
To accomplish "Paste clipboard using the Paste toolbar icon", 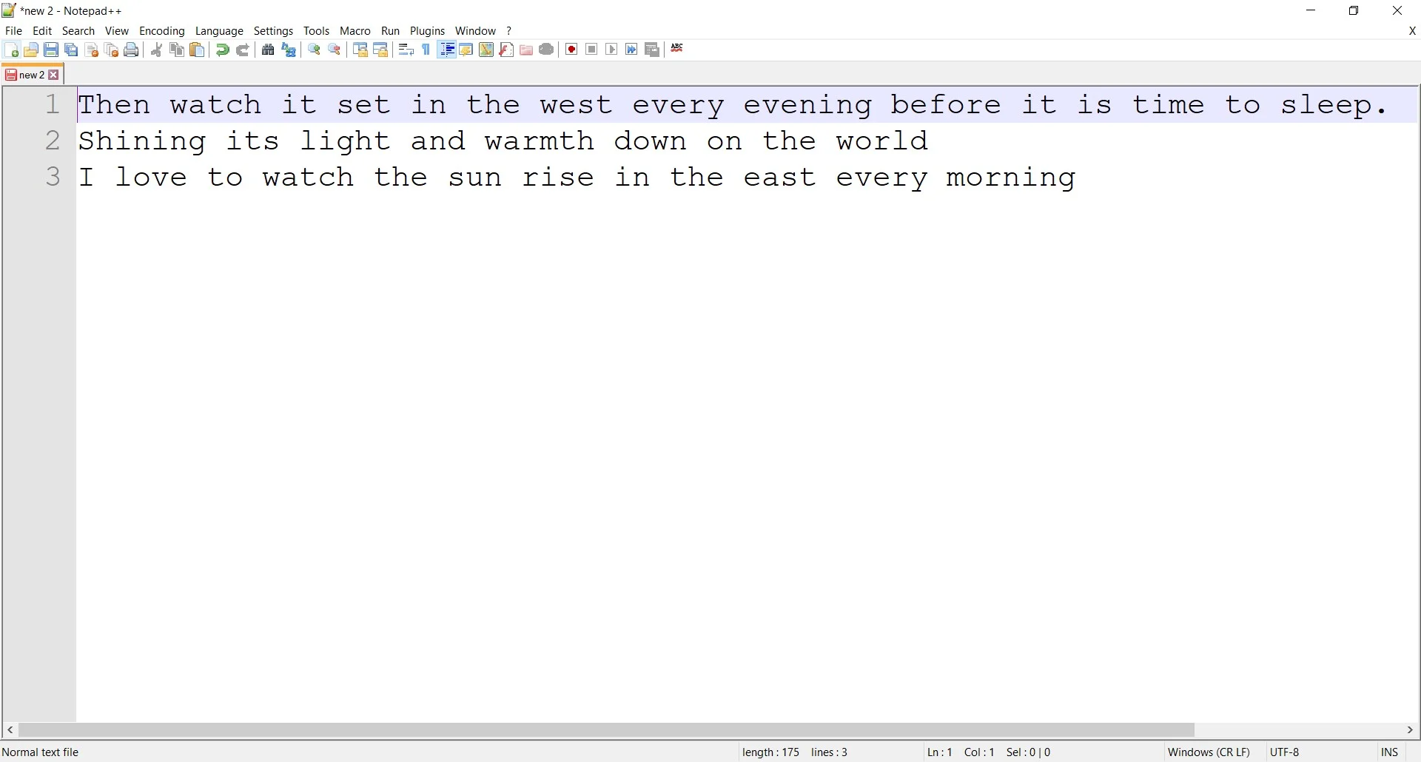I will pos(198,50).
